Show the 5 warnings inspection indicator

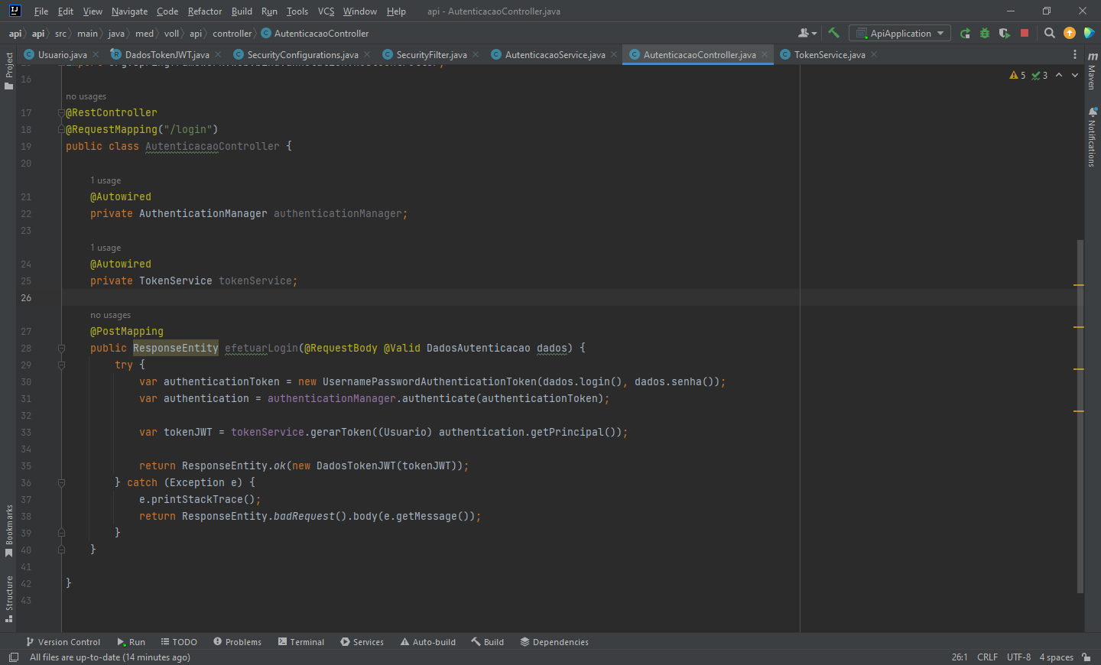[1018, 75]
